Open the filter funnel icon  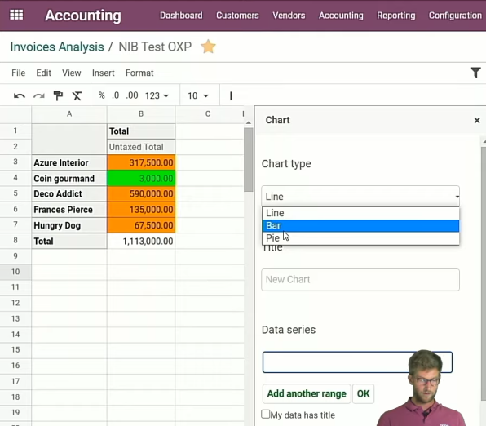coord(475,73)
